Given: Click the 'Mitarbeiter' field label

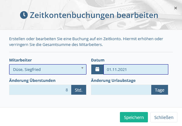Looking at the screenshot, I should pos(20,60).
